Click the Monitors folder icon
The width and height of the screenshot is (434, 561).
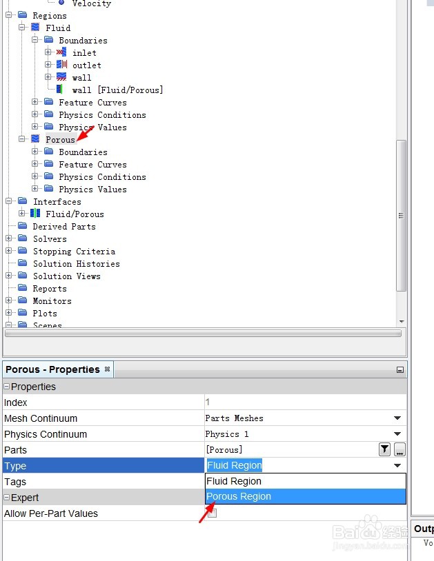(x=23, y=300)
